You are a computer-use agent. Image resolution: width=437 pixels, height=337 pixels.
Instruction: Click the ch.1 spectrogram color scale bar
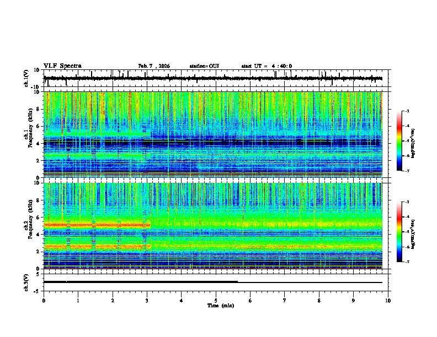tap(399, 141)
